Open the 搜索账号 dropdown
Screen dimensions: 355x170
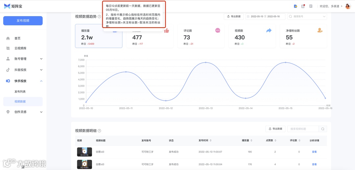tap(307, 16)
